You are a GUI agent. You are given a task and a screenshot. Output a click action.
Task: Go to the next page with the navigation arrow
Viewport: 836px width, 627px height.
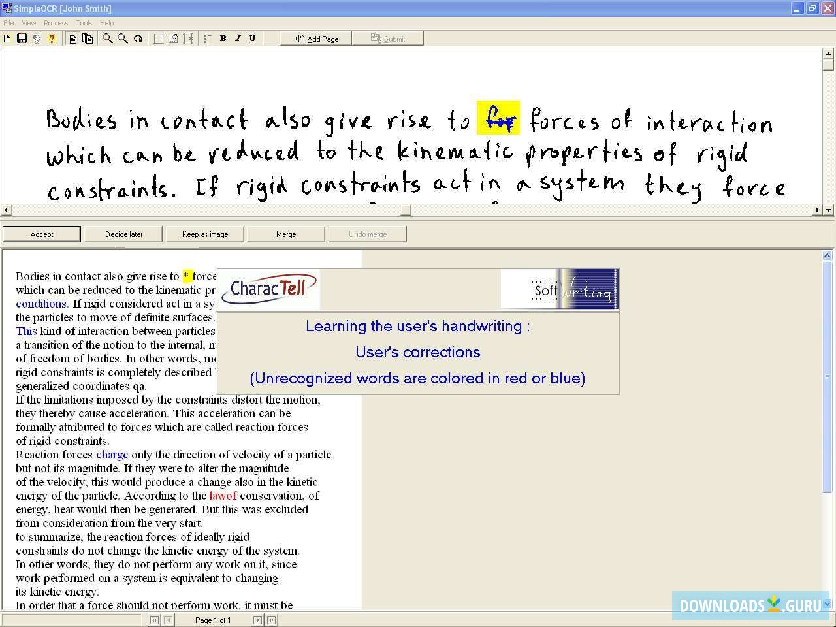point(257,620)
